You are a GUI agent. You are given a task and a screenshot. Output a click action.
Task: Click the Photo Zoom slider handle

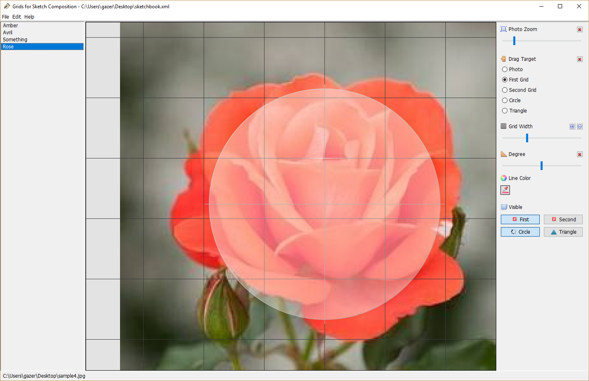pos(514,41)
